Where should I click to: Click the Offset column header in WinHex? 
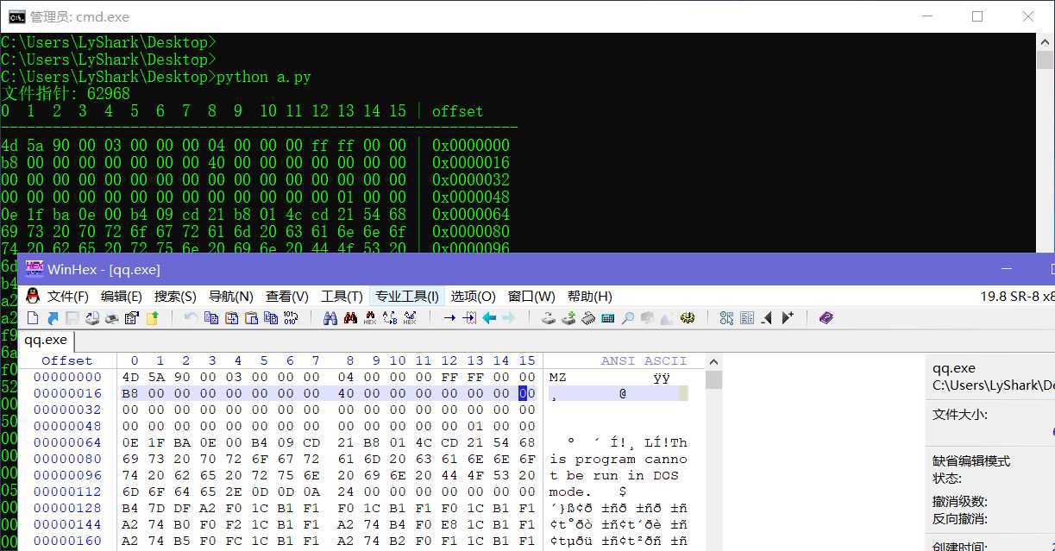[x=66, y=360]
